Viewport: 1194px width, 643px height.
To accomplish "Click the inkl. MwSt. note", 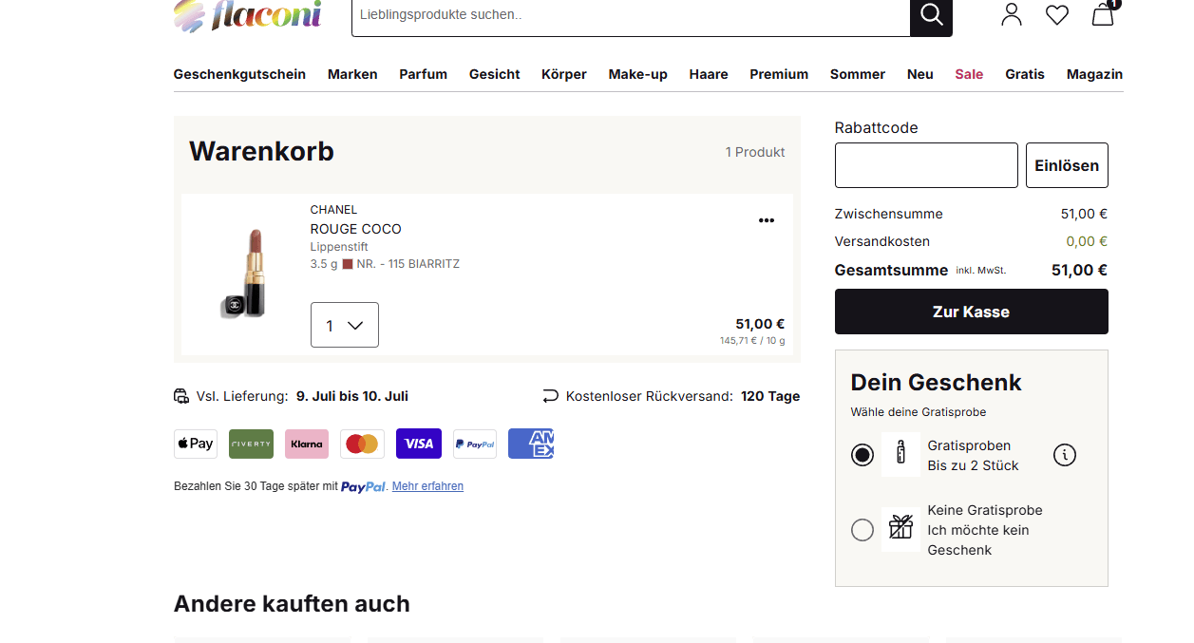I will click(x=980, y=271).
